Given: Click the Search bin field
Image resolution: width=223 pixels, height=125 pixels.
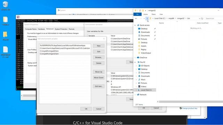Looking at the screenshot, I should pos(214,18).
